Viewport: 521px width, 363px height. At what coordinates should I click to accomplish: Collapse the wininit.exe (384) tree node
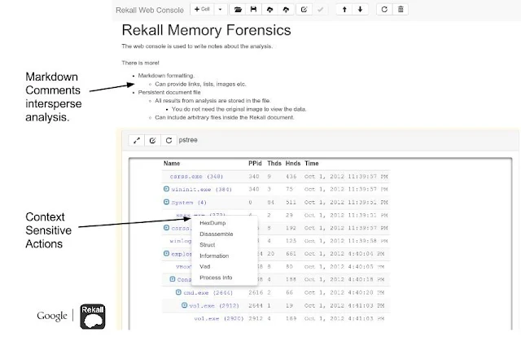click(166, 189)
